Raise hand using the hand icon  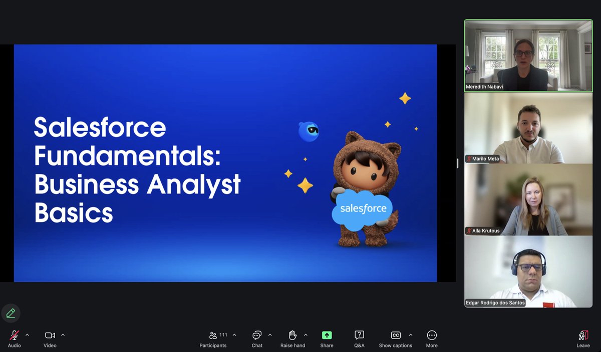click(293, 335)
